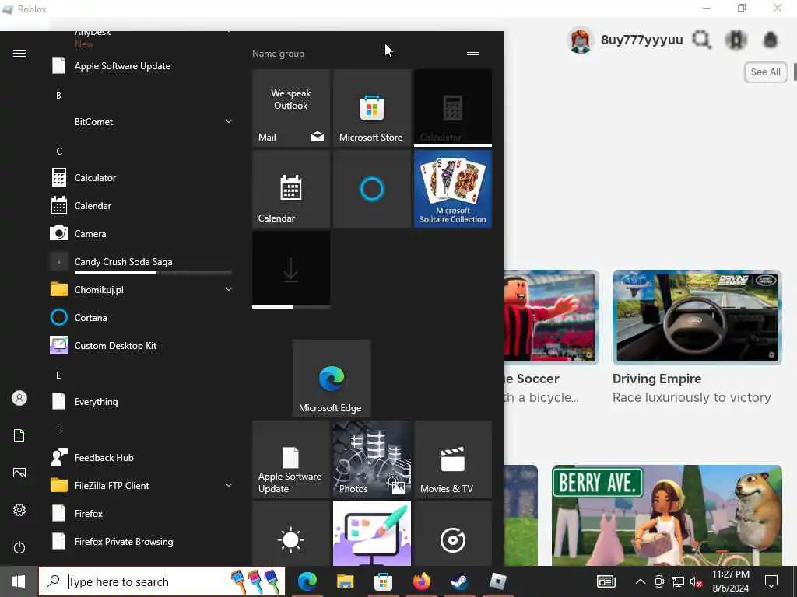Image resolution: width=797 pixels, height=597 pixels.
Task: Launch Microsoft Solitaire Collection tile
Action: [453, 189]
